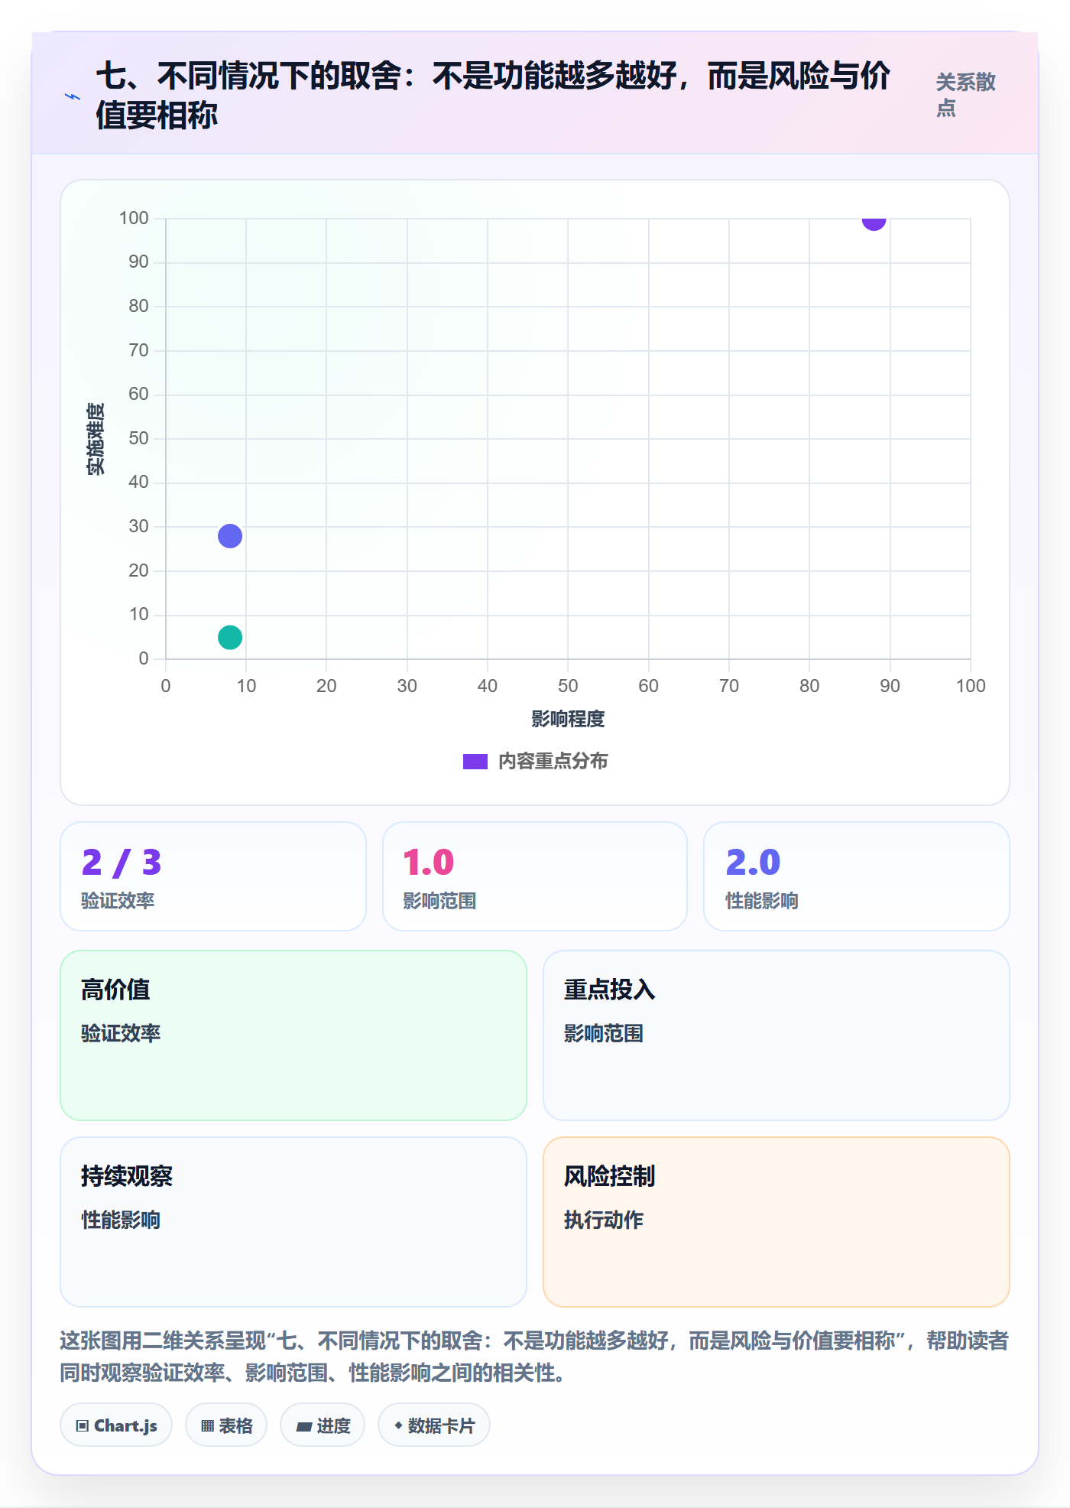Click the 性能影响 text in 持续观察 card

[x=121, y=1220]
